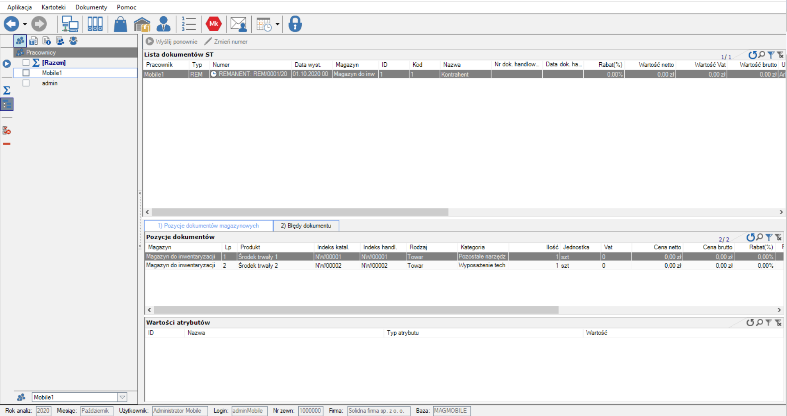Image resolution: width=787 pixels, height=416 pixels.
Task: Search in the Pozycje dokumentów grid
Action: tap(760, 237)
